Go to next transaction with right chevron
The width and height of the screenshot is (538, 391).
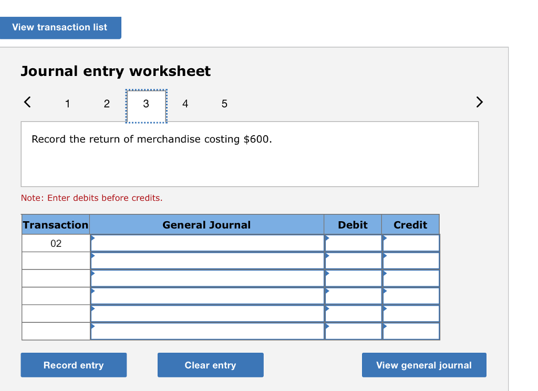click(479, 102)
